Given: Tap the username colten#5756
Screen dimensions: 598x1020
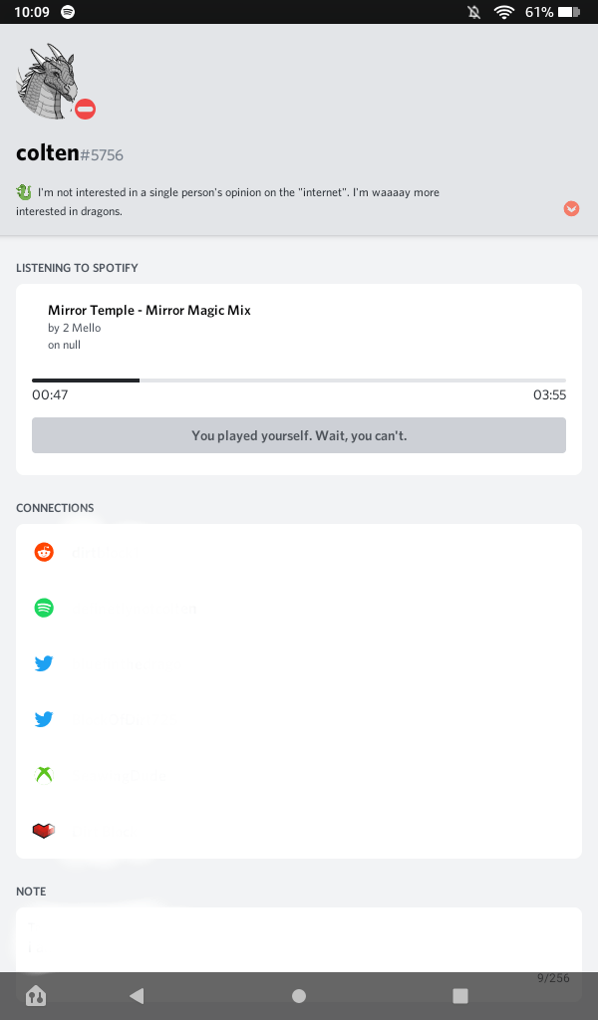Looking at the screenshot, I should point(70,154).
